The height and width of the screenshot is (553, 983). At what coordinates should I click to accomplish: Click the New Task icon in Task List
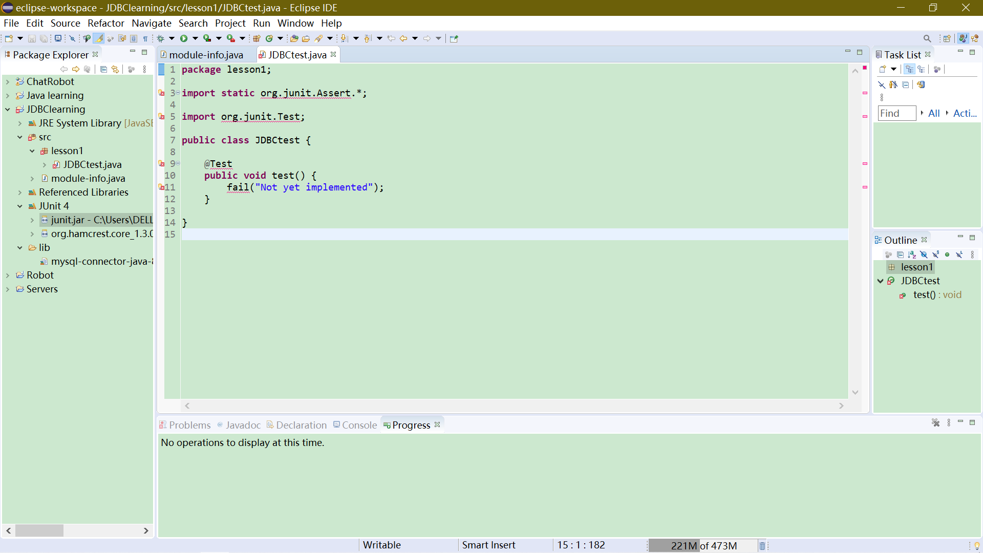tap(883, 69)
